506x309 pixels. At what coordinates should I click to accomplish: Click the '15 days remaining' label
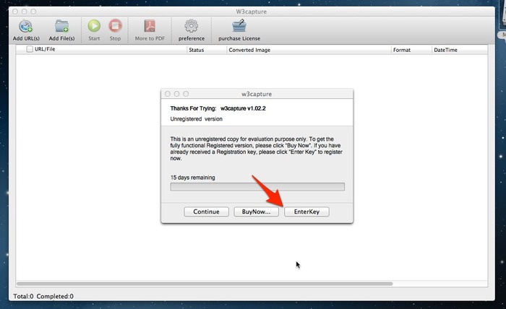(x=193, y=178)
